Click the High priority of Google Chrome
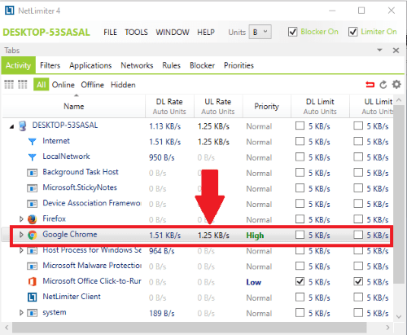Screen dimensions: 407x335 click(255, 236)
